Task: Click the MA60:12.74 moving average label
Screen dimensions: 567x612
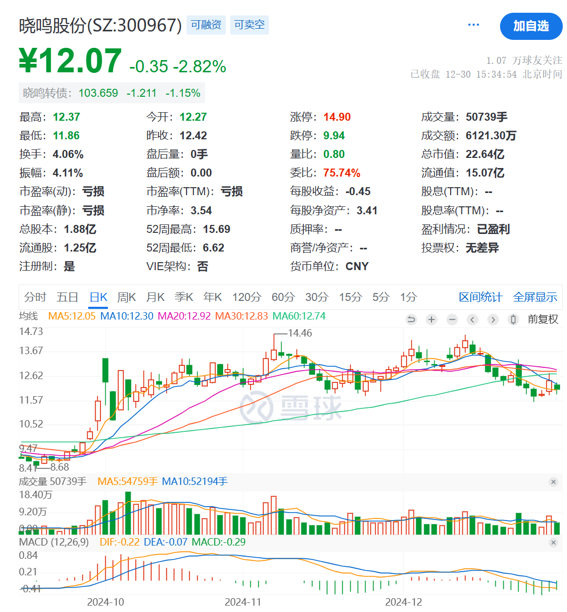Action: click(299, 316)
